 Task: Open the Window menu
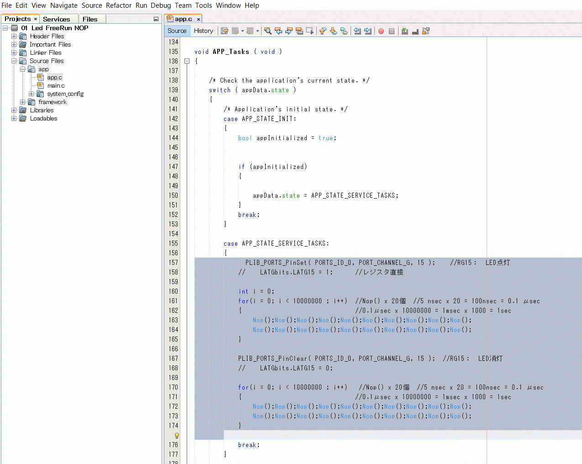click(228, 5)
